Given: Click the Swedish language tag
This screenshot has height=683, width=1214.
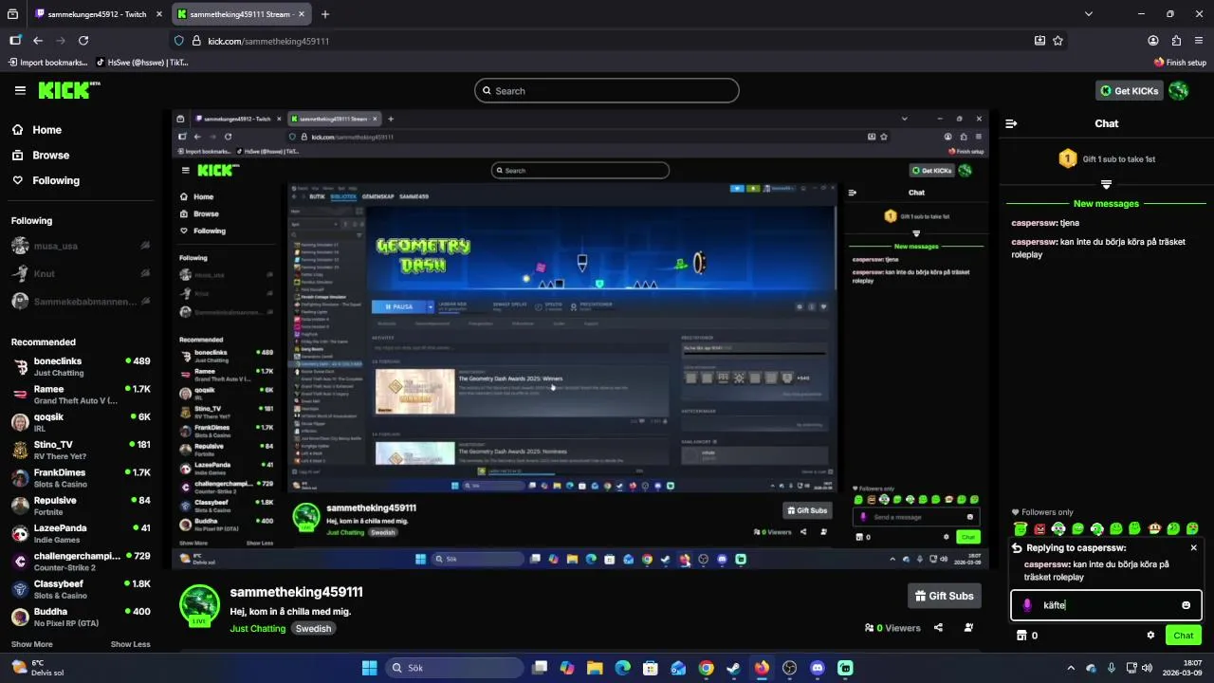Looking at the screenshot, I should pyautogui.click(x=313, y=628).
